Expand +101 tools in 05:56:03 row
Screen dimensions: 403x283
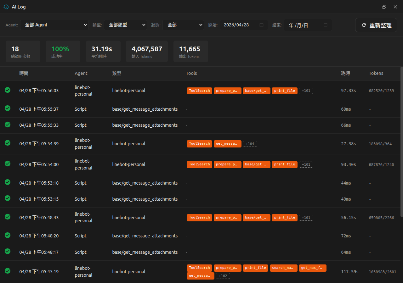pyautogui.click(x=306, y=91)
